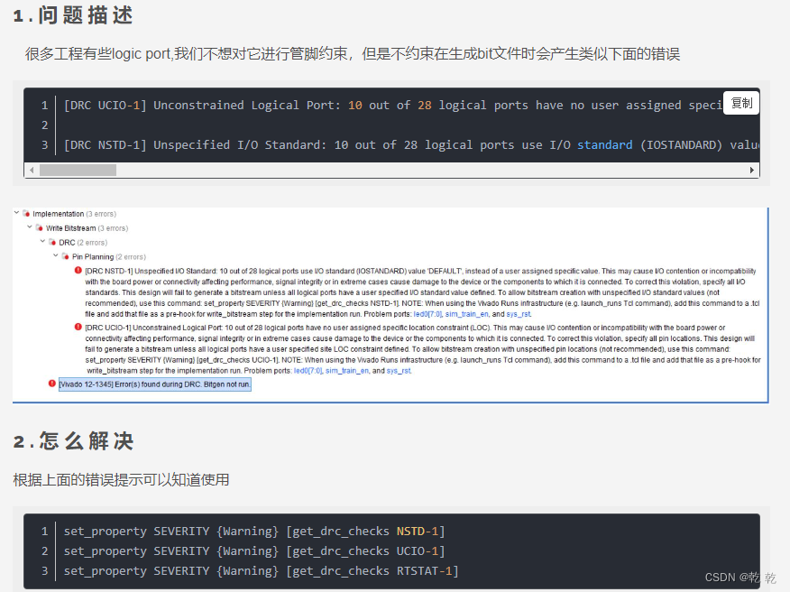Click the red error icon beside DRC UCIO-1 message
The height and width of the screenshot is (592, 790).
[x=78, y=327]
